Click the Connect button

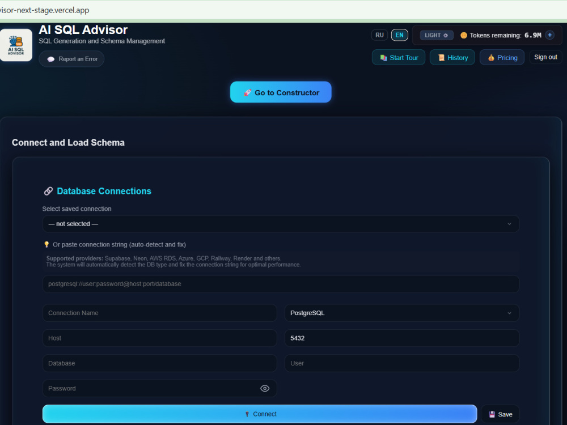point(260,414)
